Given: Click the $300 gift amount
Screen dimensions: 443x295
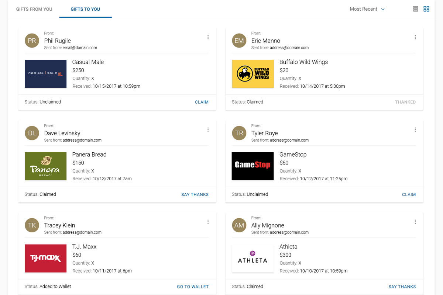Looking at the screenshot, I should click(285, 255).
